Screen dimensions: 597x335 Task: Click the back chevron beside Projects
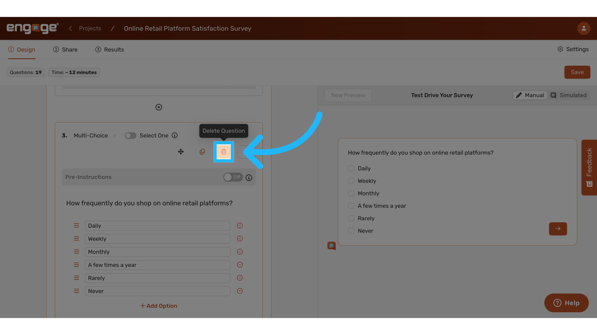click(x=70, y=28)
